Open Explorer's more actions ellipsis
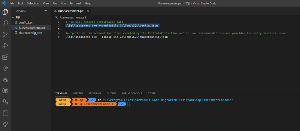300x131 pixels. point(45,11)
